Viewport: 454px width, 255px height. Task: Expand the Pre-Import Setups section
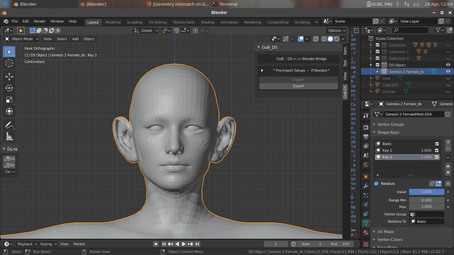pos(262,70)
